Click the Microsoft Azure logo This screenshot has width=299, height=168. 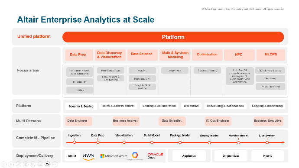coord(114,156)
